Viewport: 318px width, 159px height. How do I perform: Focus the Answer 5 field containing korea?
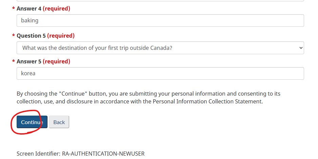pos(160,74)
